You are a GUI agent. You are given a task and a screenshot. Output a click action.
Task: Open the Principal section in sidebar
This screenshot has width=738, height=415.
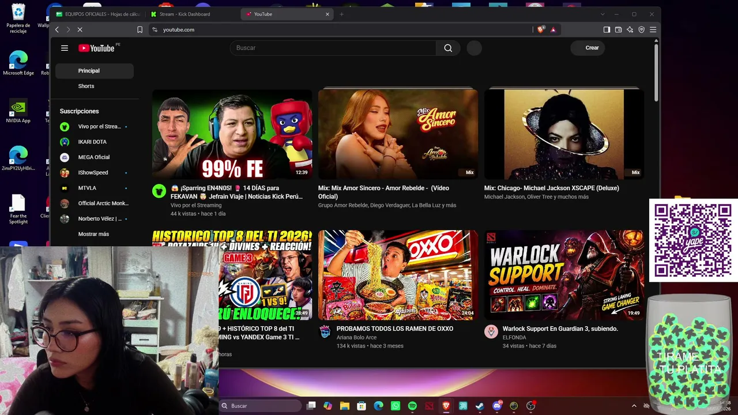[95, 71]
